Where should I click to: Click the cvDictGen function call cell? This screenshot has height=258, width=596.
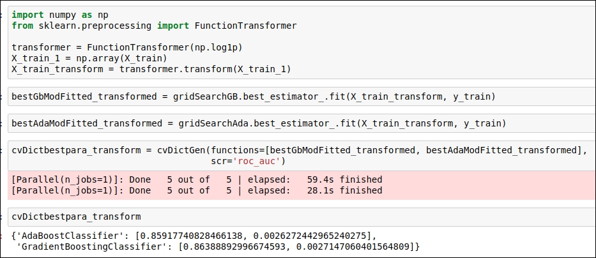click(x=302, y=156)
